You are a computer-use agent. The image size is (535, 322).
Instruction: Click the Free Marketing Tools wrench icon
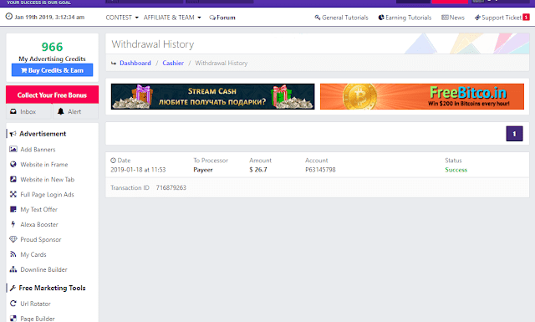click(x=13, y=289)
